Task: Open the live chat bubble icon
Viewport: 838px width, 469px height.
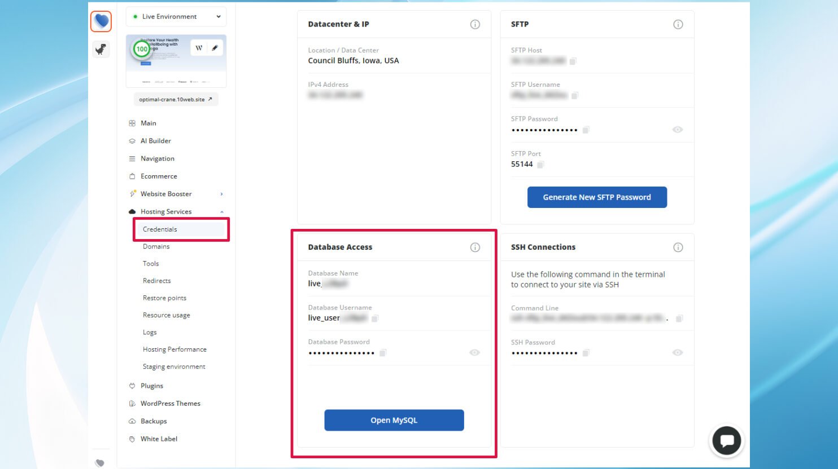Action: 727,441
